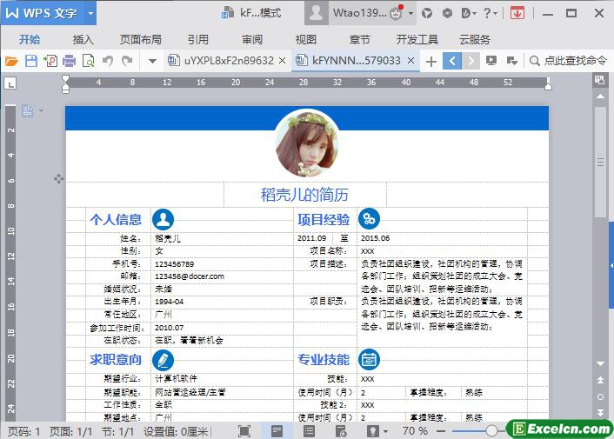Image resolution: width=614 pixels, height=439 pixels.
Task: Click the save floppy disk icon
Action: click(30, 61)
